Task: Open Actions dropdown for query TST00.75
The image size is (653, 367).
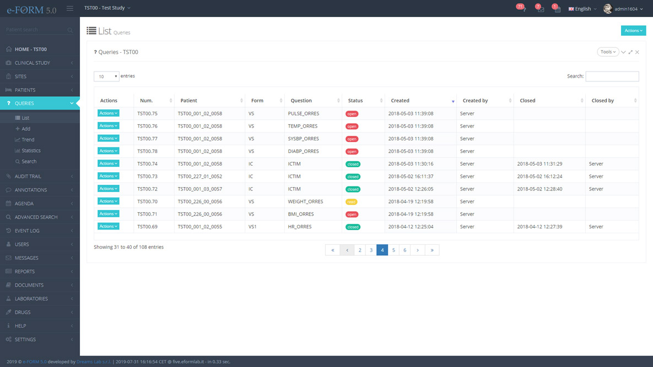Action: pyautogui.click(x=108, y=113)
